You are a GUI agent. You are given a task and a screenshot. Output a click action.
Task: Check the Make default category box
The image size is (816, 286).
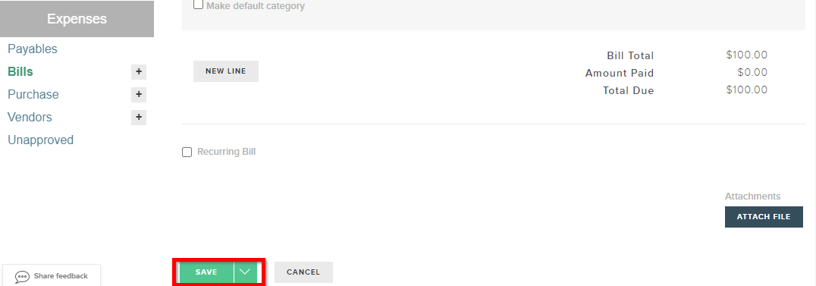(x=198, y=5)
